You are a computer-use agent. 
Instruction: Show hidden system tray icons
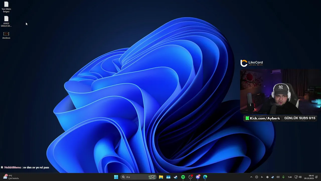coord(251,177)
